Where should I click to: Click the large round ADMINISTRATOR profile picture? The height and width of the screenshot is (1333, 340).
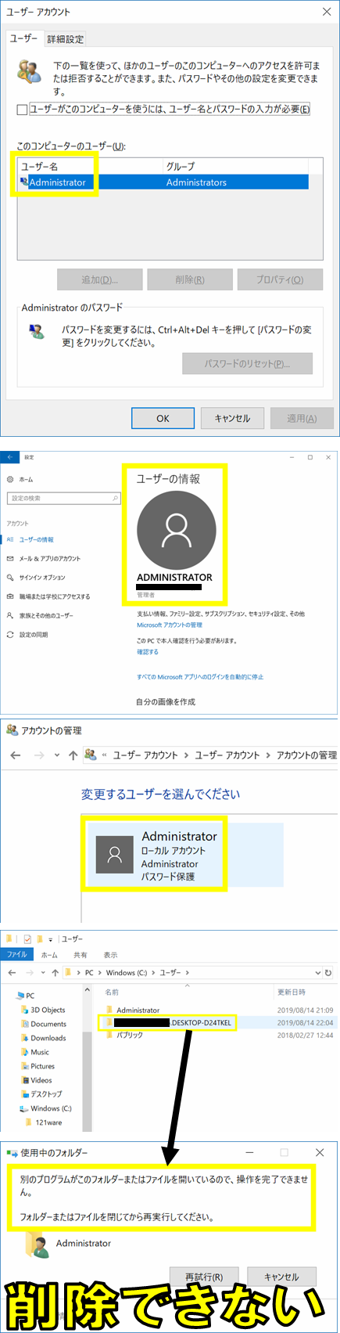pos(176,531)
